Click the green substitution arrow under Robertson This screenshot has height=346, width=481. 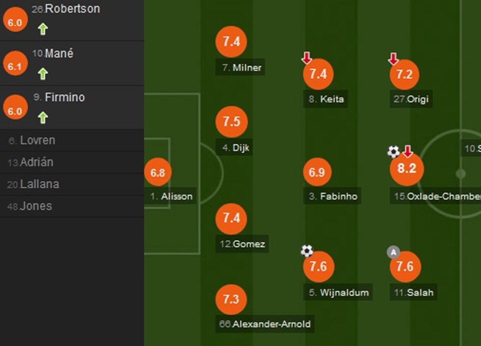pyautogui.click(x=43, y=29)
